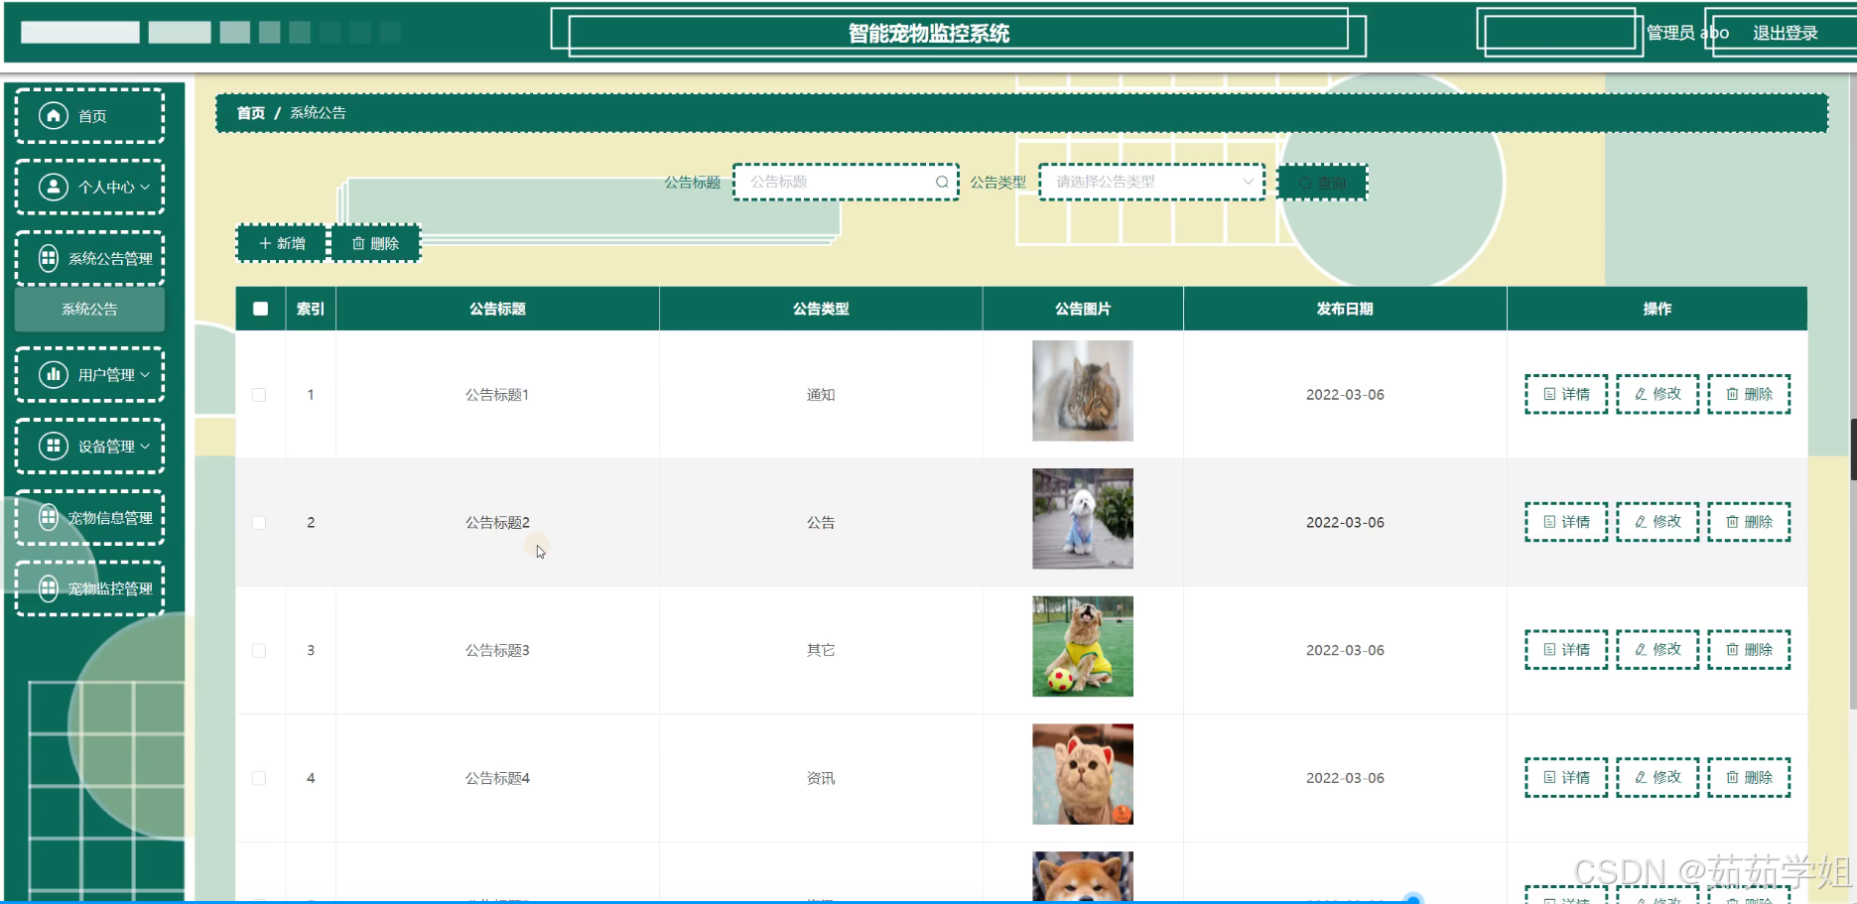Image resolution: width=1857 pixels, height=904 pixels.
Task: Click the orange cat thumbnail in row 4
Action: click(1083, 775)
